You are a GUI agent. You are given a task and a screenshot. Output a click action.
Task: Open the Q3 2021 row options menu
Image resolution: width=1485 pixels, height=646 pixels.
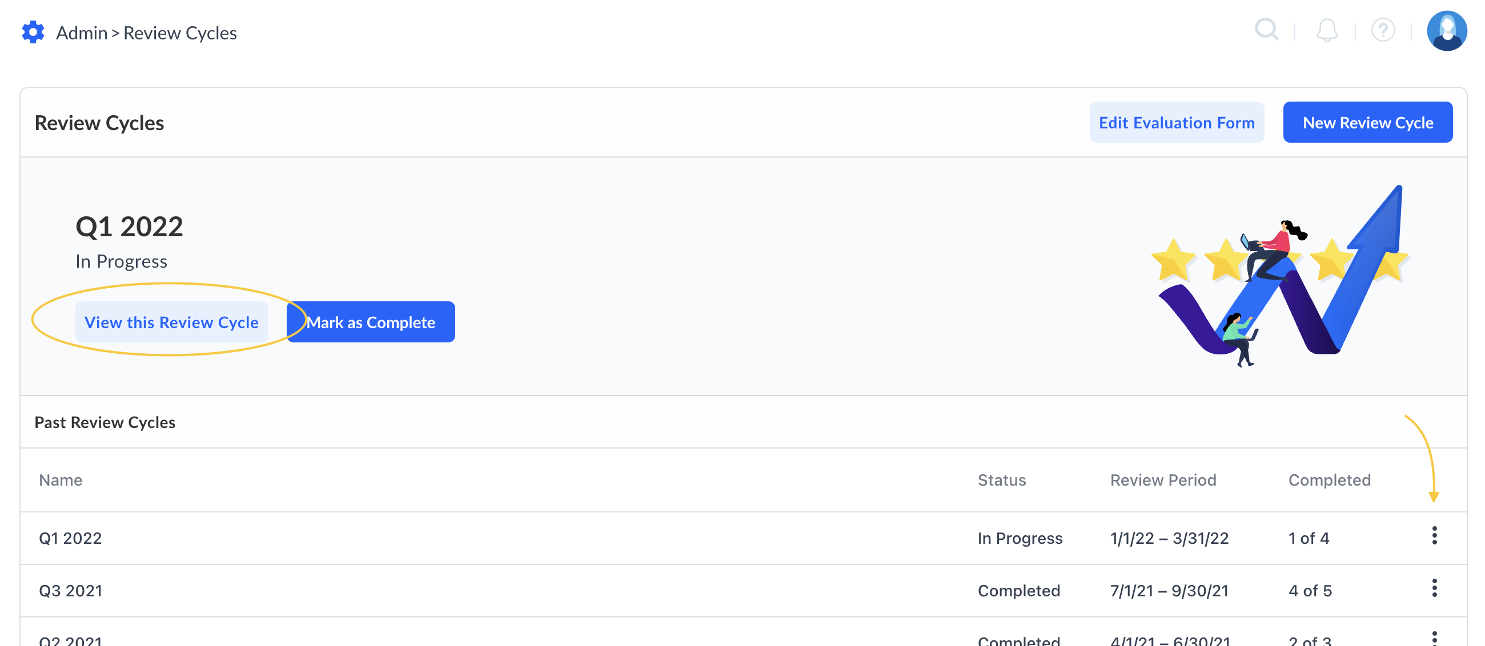pos(1434,588)
